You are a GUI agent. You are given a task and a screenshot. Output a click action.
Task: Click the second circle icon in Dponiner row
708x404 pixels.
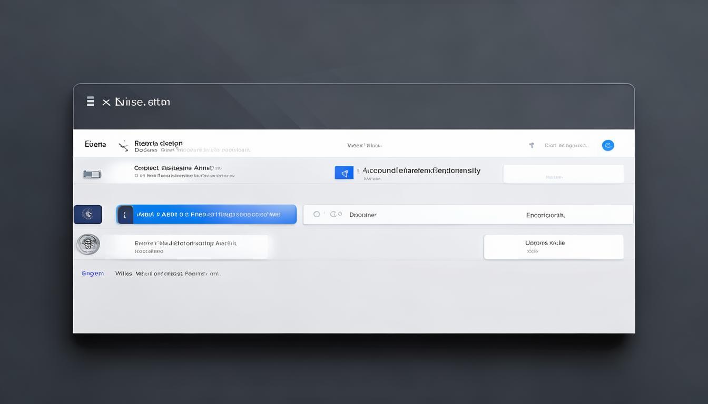[333, 214]
